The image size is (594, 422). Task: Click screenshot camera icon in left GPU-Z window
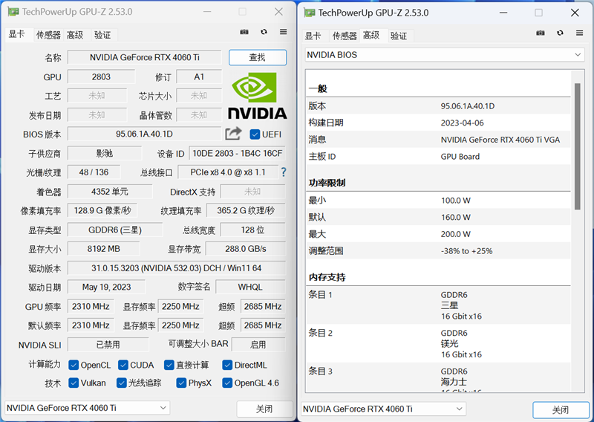244,32
